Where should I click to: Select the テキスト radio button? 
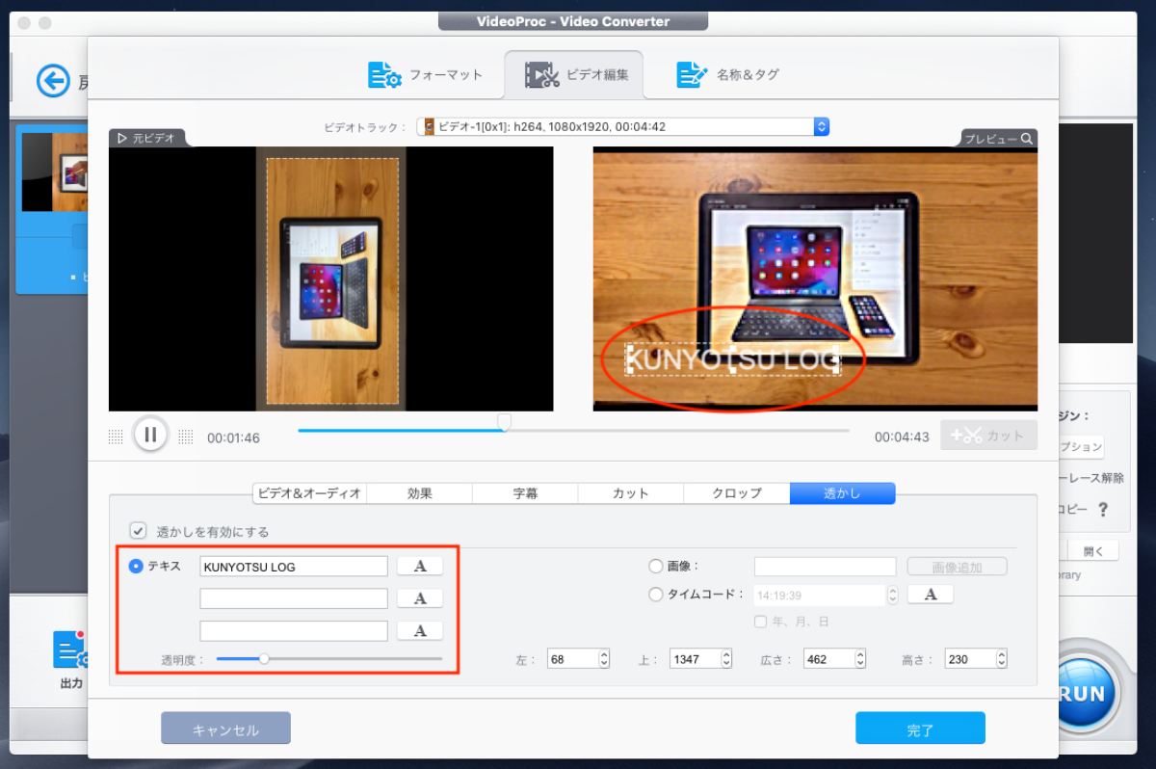click(x=136, y=567)
